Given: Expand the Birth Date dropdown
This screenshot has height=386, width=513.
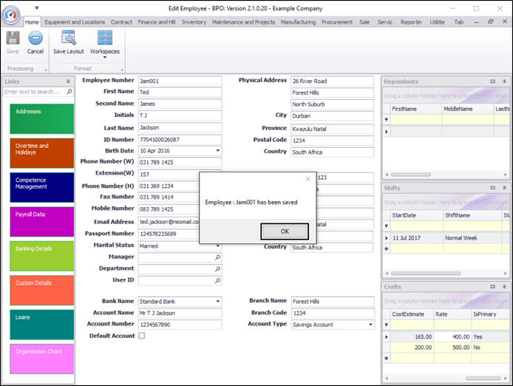Looking at the screenshot, I should click(x=218, y=151).
